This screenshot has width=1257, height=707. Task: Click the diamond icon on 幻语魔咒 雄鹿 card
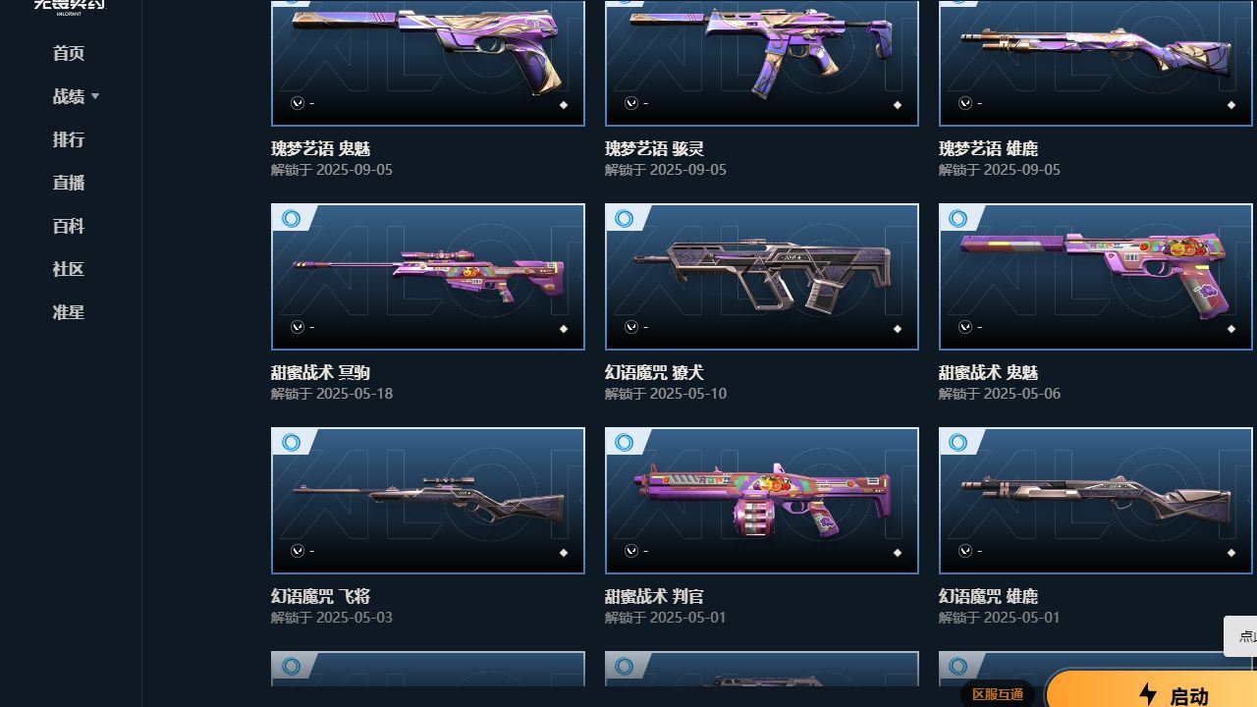click(x=1231, y=553)
